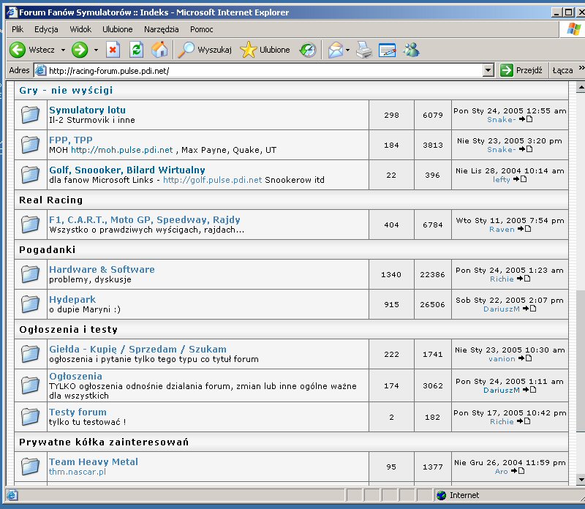Open the Golf, Snoooker, Bilard Wirtualny forum

127,170
